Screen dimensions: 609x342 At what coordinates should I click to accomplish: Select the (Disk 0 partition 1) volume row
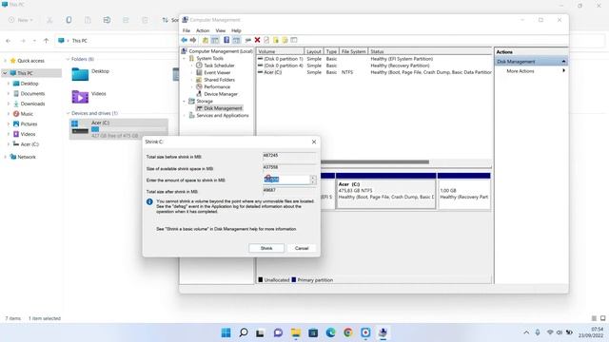pyautogui.click(x=374, y=59)
